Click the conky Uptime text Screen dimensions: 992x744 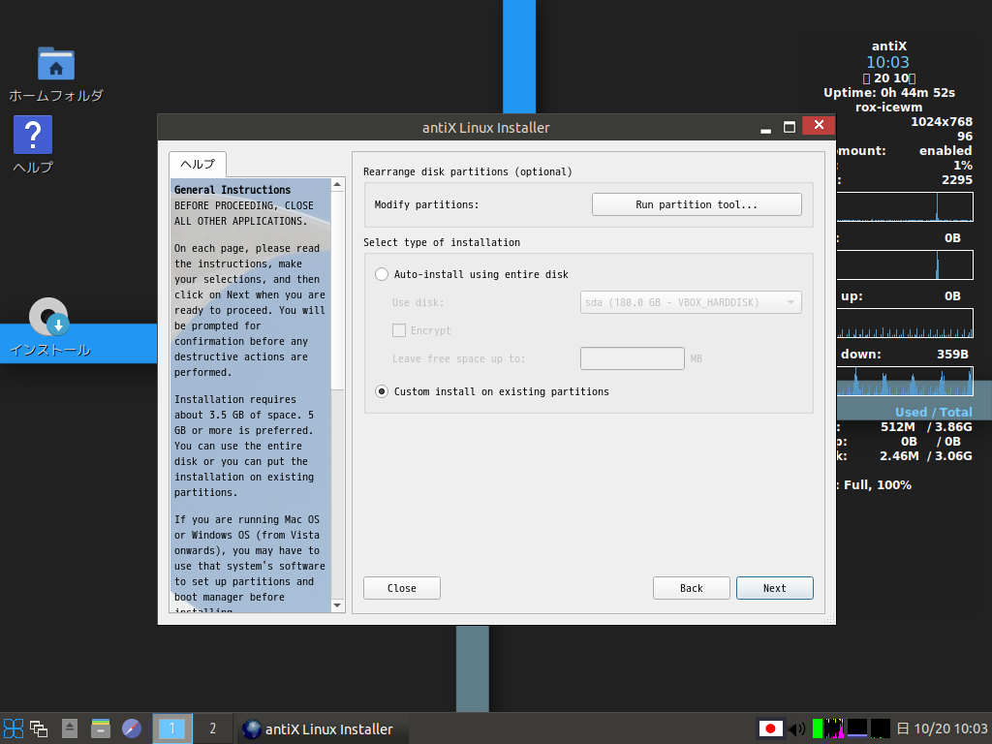[x=889, y=92]
